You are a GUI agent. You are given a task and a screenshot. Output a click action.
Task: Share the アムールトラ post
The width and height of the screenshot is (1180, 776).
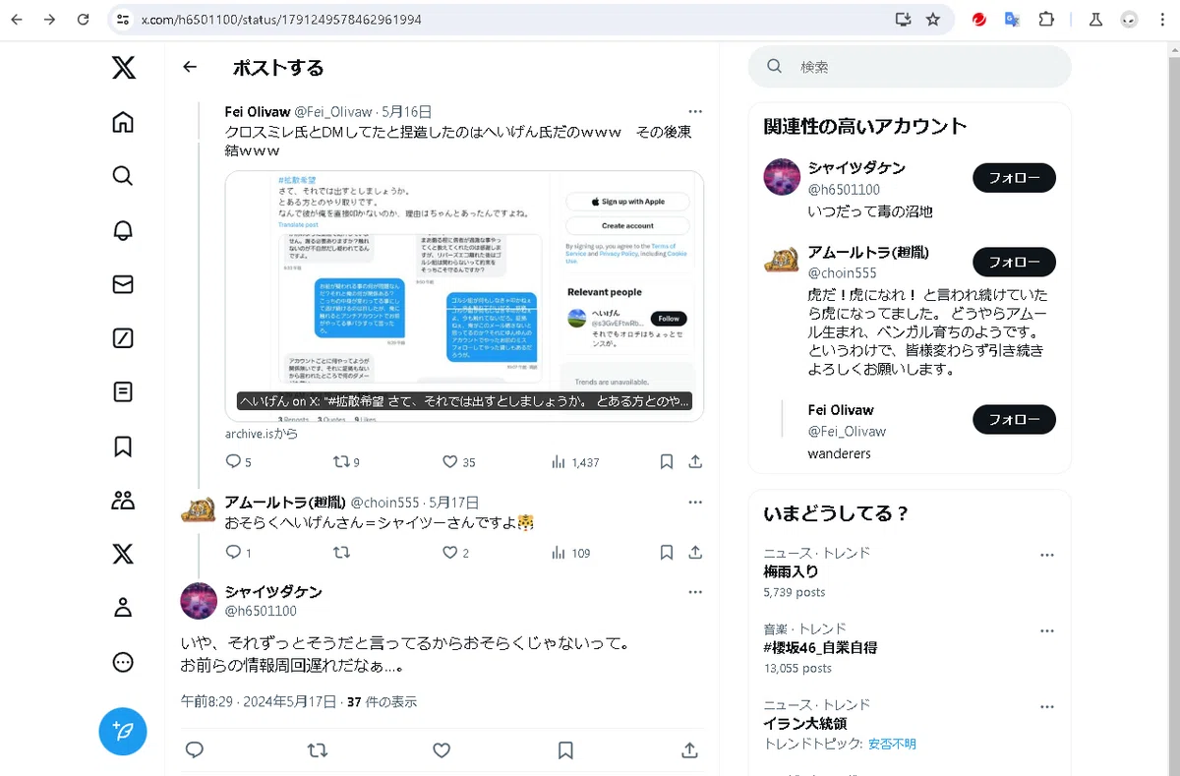click(x=695, y=553)
